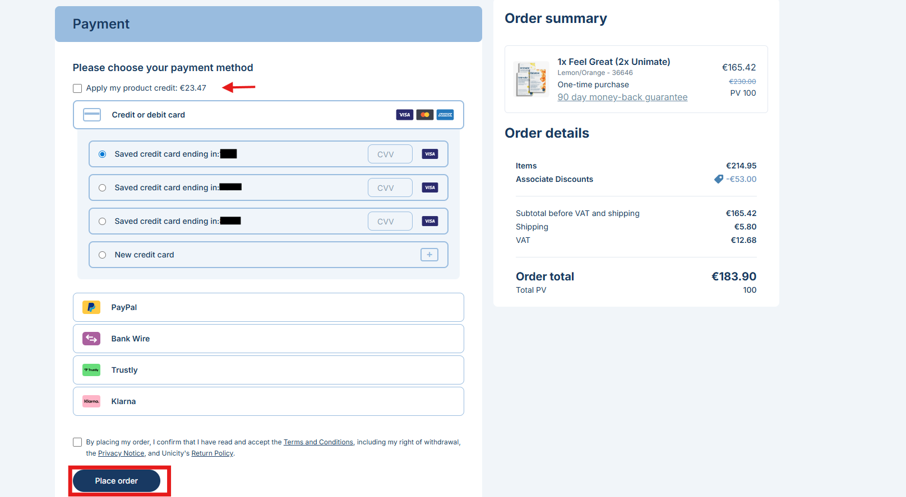Open 90 day money-back guarantee link
This screenshot has height=497, width=906.
pos(622,97)
